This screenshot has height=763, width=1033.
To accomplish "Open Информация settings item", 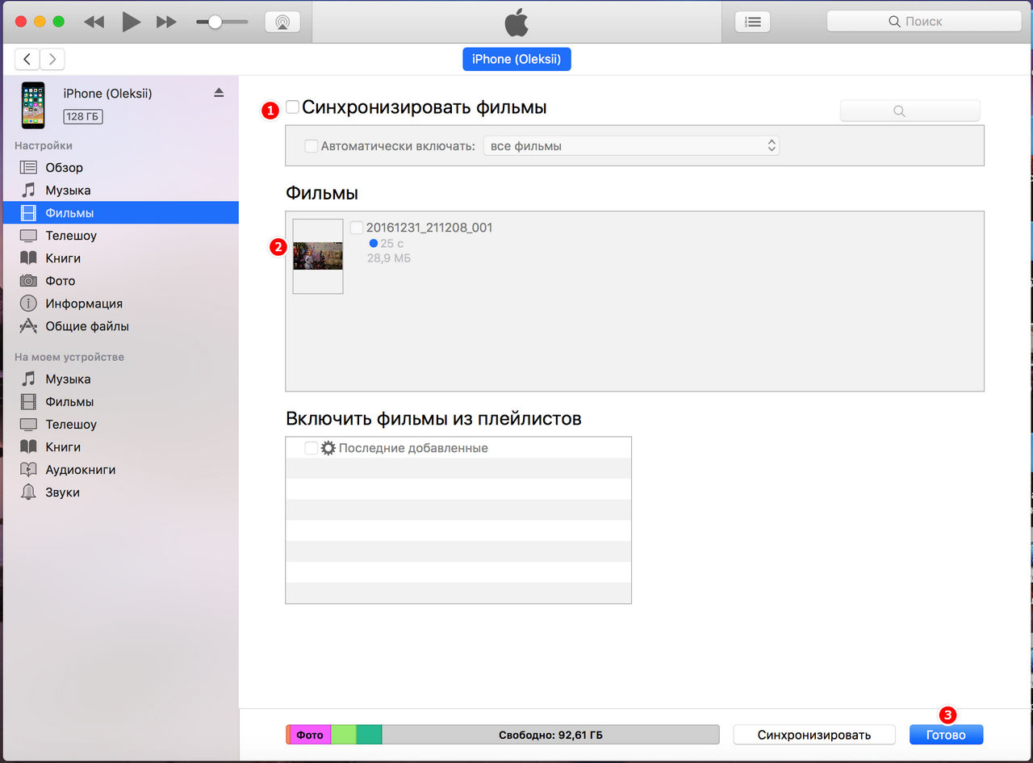I will pyautogui.click(x=119, y=304).
